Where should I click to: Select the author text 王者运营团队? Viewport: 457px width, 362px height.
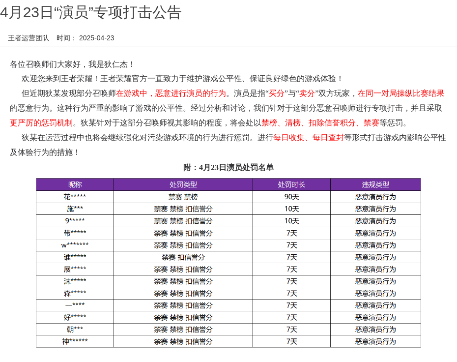[x=29, y=38]
